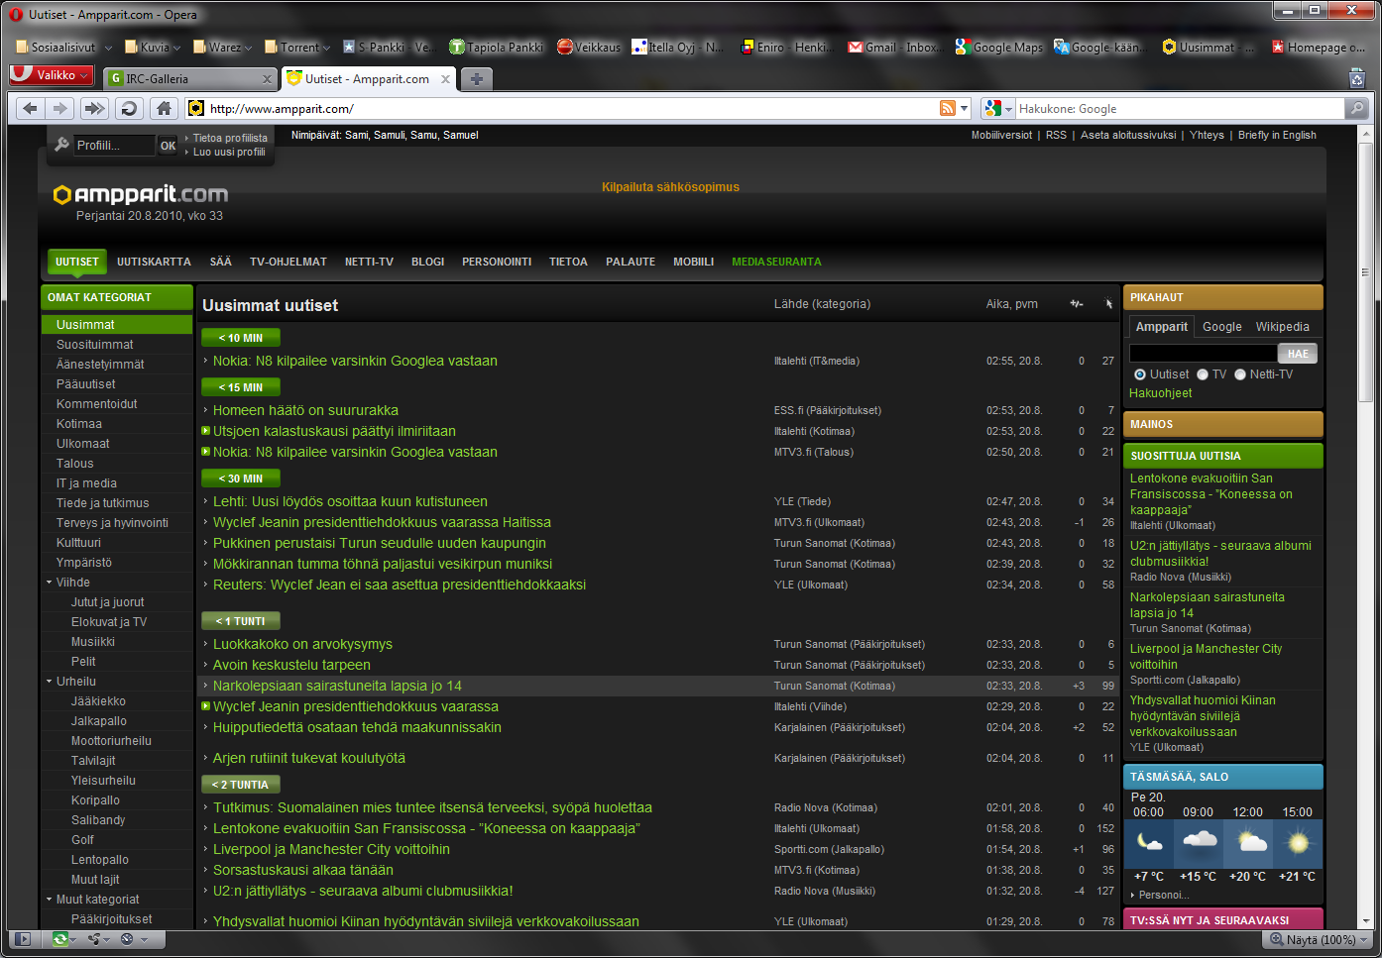Toggle the panel icon in status bar
Image resolution: width=1382 pixels, height=958 pixels.
coord(23,939)
